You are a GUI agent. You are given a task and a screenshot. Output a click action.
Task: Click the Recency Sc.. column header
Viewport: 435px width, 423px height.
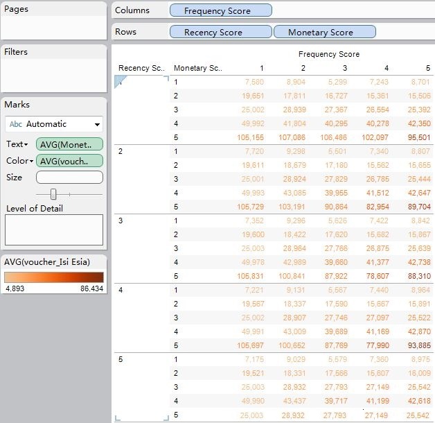click(139, 68)
